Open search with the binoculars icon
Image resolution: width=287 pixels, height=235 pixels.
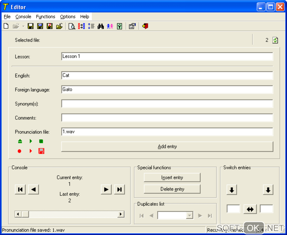pos(100,26)
